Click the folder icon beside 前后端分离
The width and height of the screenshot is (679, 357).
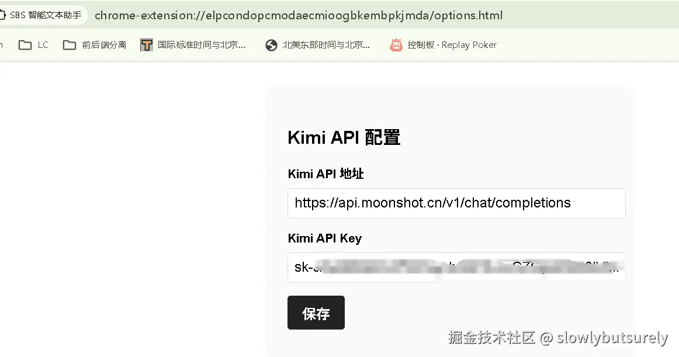(x=70, y=44)
